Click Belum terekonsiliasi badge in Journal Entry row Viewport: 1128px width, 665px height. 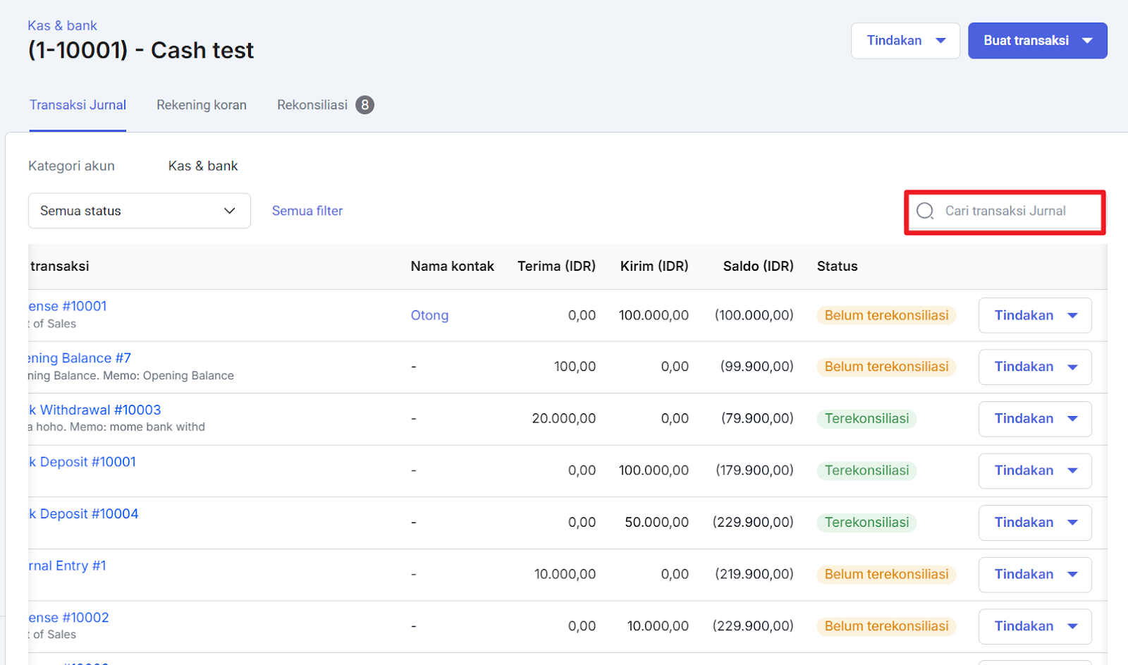(x=886, y=575)
